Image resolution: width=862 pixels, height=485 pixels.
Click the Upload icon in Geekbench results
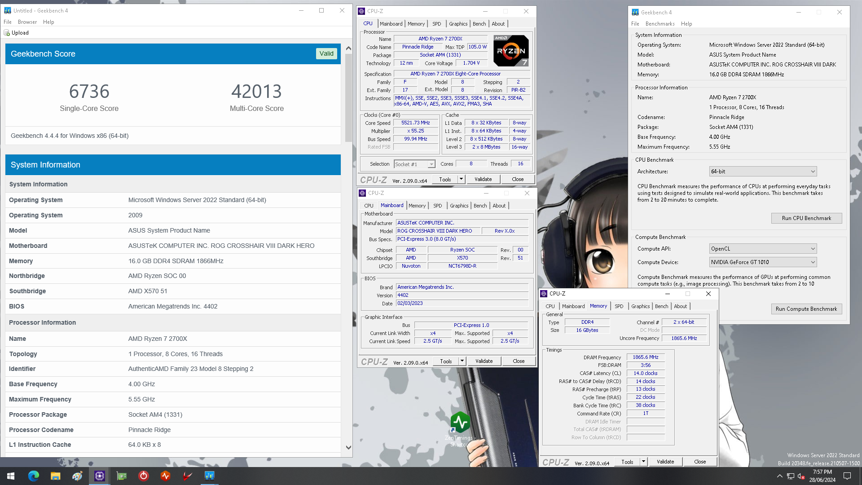click(7, 33)
